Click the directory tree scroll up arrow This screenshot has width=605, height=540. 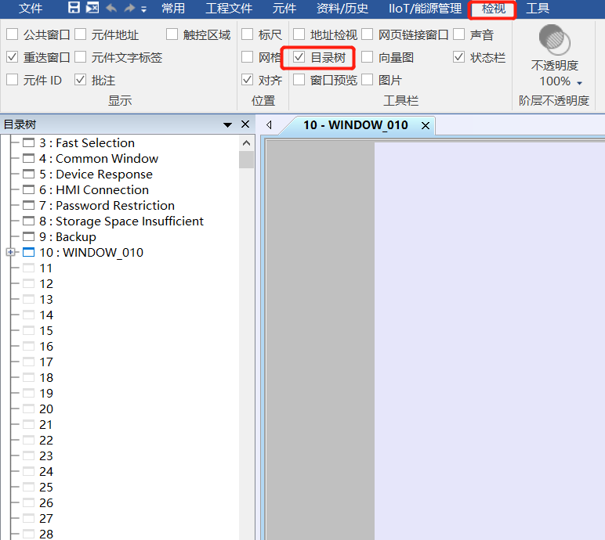(x=247, y=143)
